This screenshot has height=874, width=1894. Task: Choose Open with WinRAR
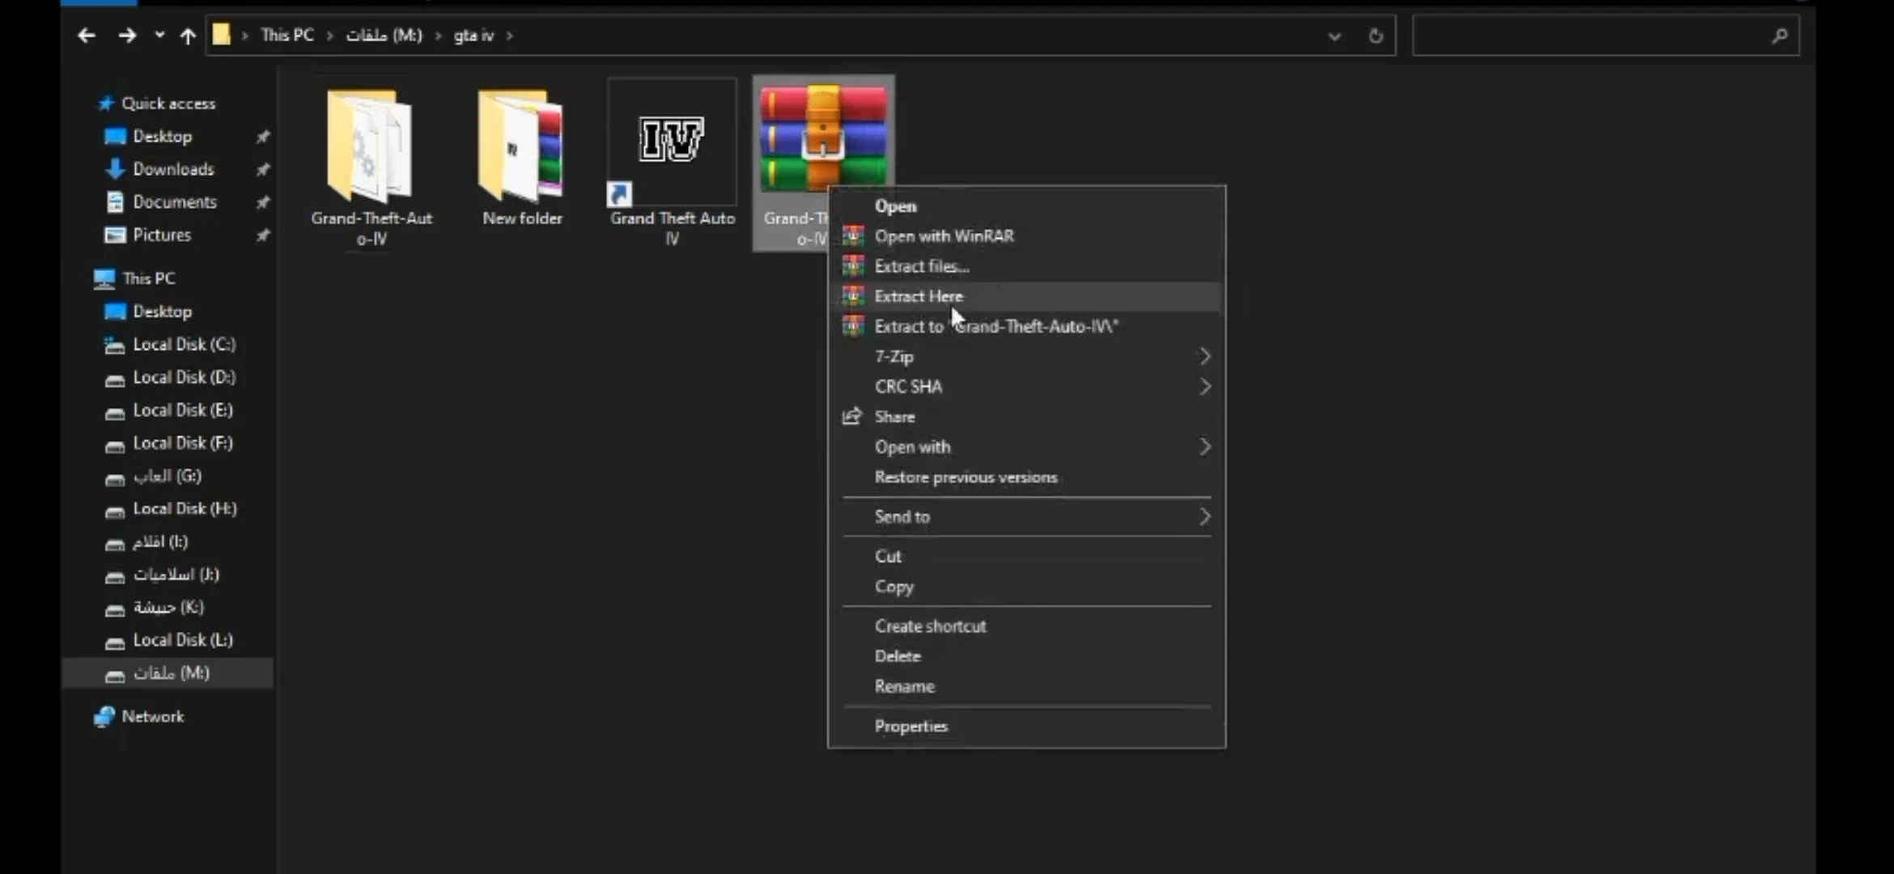tap(944, 236)
